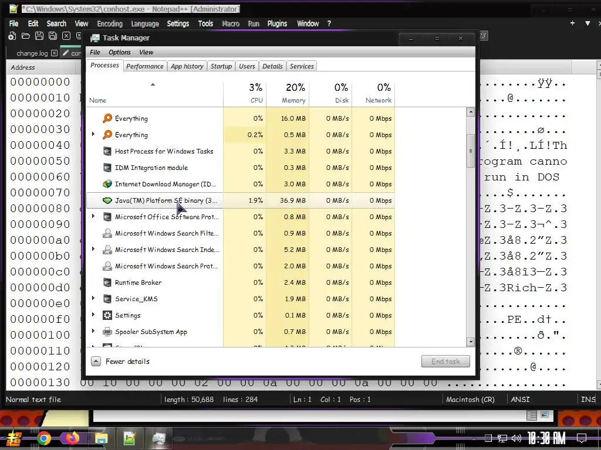601x450 pixels.
Task: Click the Runtime Broker process icon
Action: (107, 282)
